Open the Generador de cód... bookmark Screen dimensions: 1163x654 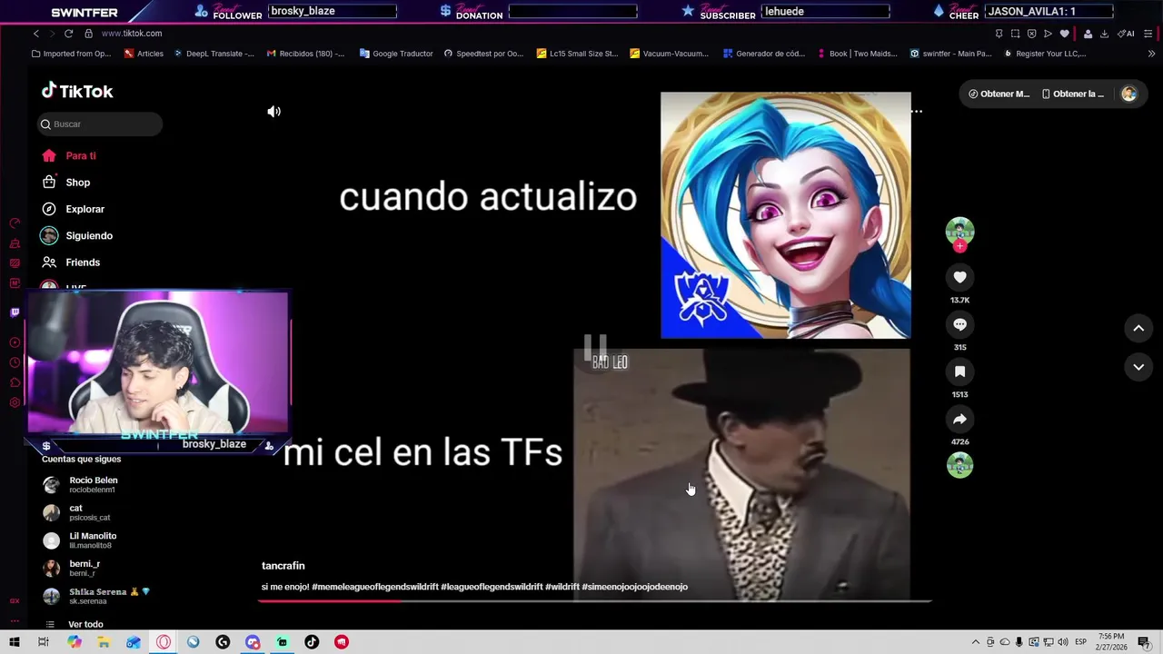click(x=764, y=54)
